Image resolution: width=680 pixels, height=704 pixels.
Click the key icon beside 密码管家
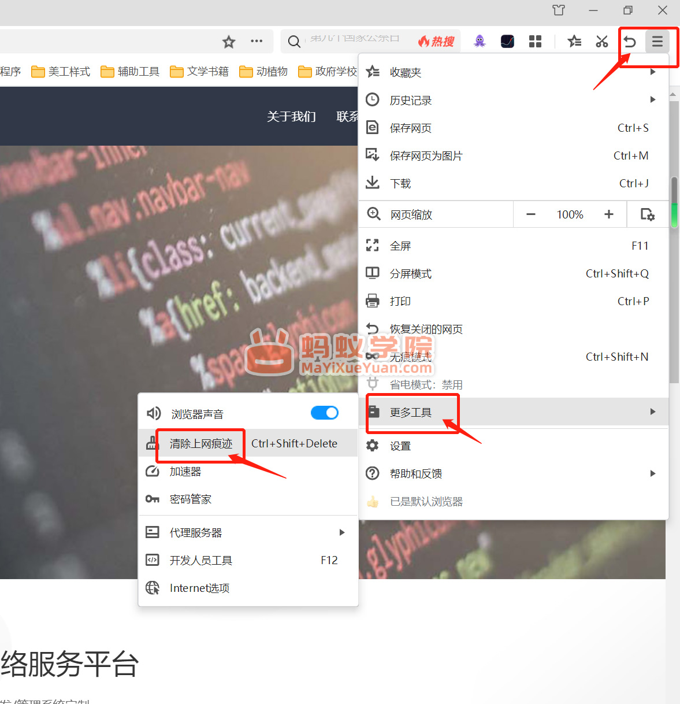153,499
